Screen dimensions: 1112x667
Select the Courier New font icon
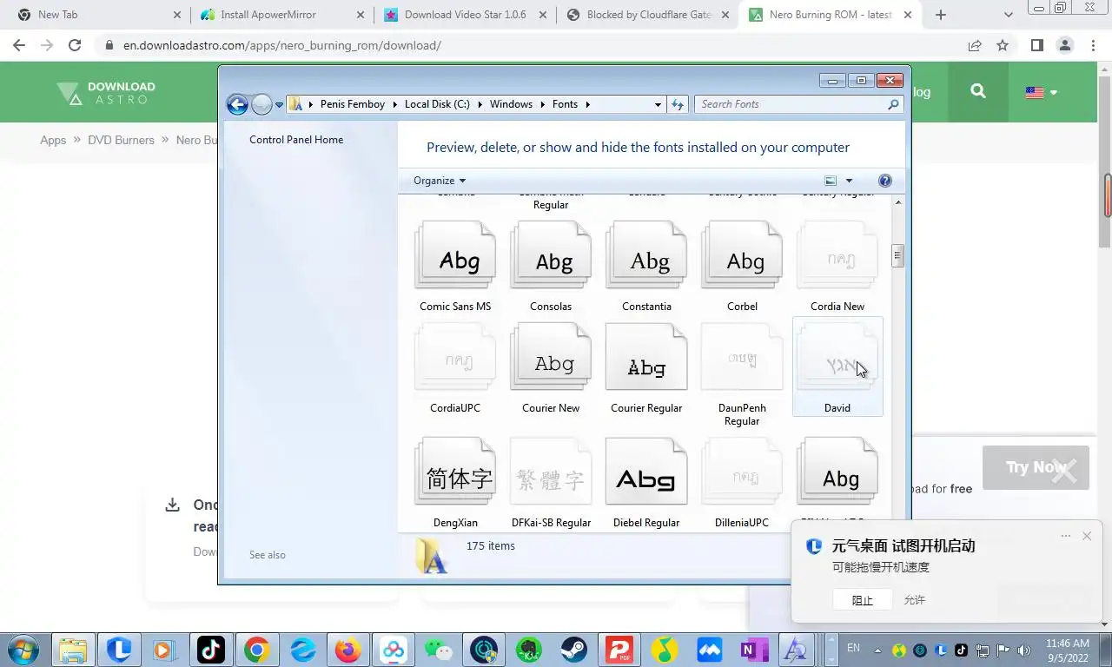point(551,357)
